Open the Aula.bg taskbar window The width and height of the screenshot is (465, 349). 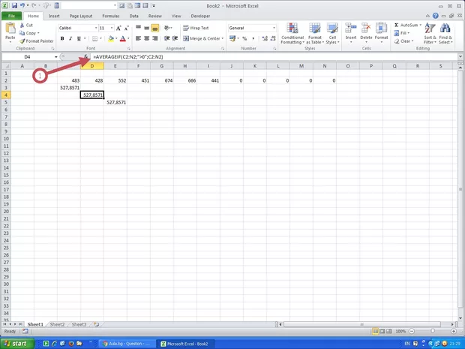127,344
